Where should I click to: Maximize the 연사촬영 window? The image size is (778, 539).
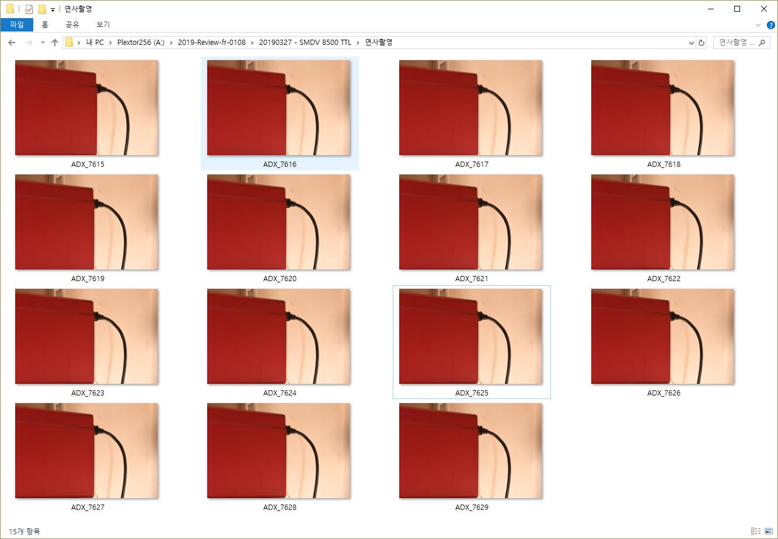(737, 9)
